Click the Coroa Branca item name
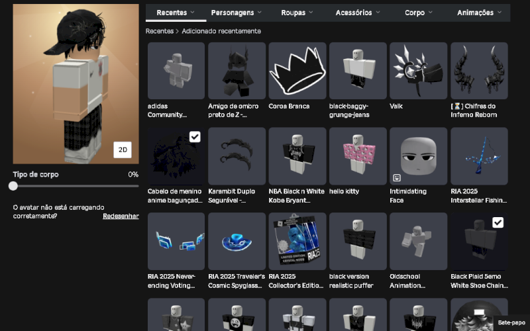This screenshot has width=530, height=331. tap(289, 106)
